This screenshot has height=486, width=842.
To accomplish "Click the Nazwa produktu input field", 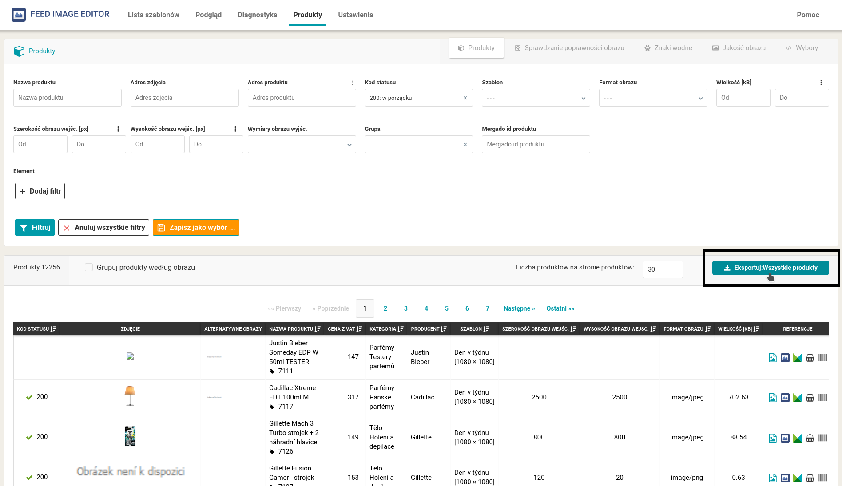I will [68, 98].
